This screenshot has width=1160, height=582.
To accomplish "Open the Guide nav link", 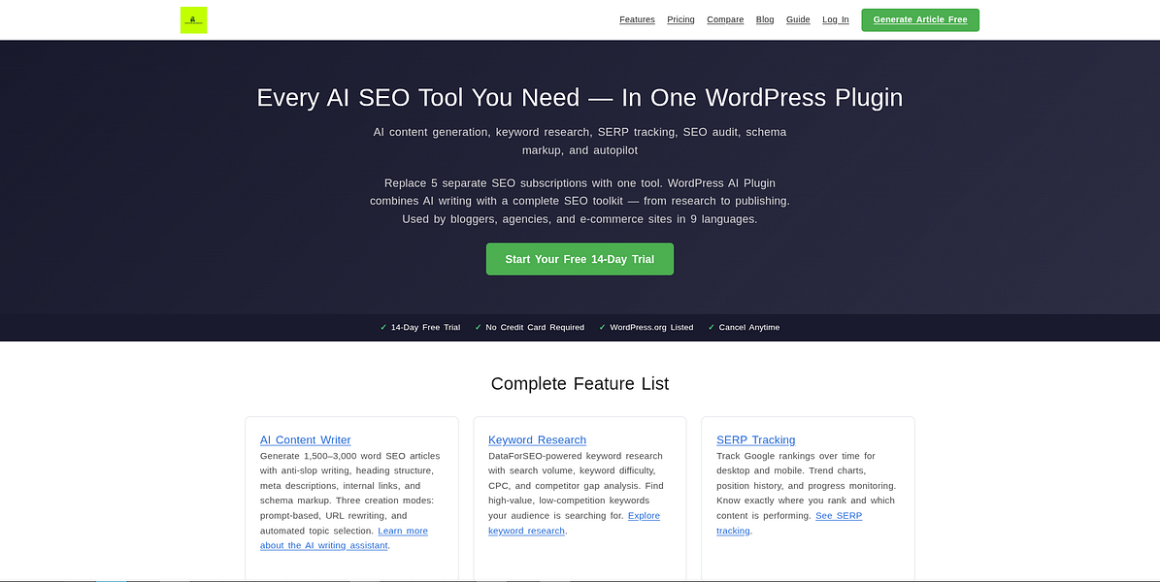I will (x=798, y=20).
